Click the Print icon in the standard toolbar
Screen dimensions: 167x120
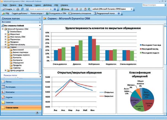coord(18,9)
